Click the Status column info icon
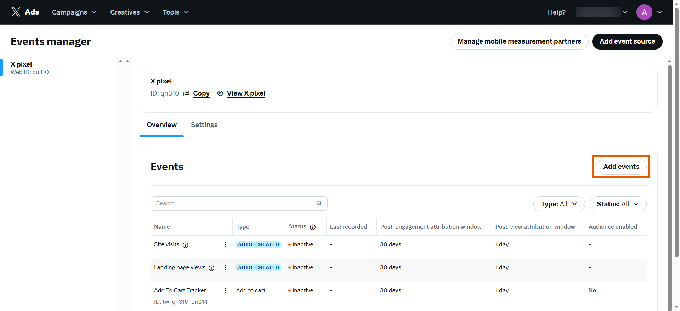Screen dimensions: 680x311 (313, 227)
